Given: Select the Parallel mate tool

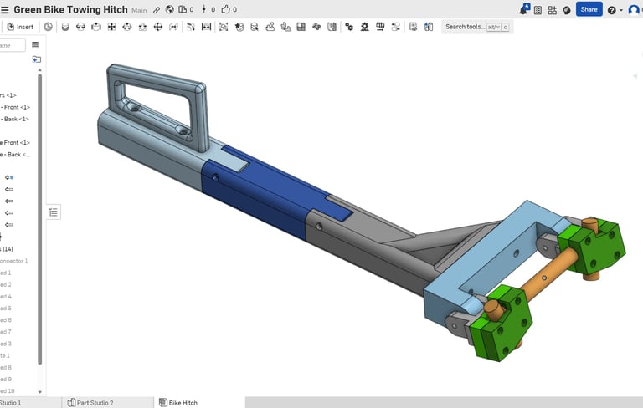Looking at the screenshot, I should click(173, 27).
